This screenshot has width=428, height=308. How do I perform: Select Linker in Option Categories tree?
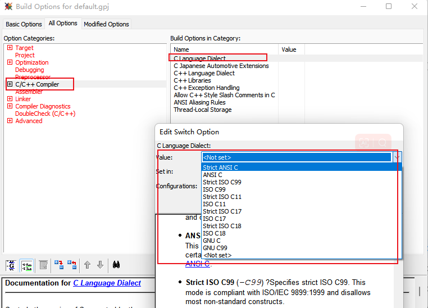tap(23, 99)
